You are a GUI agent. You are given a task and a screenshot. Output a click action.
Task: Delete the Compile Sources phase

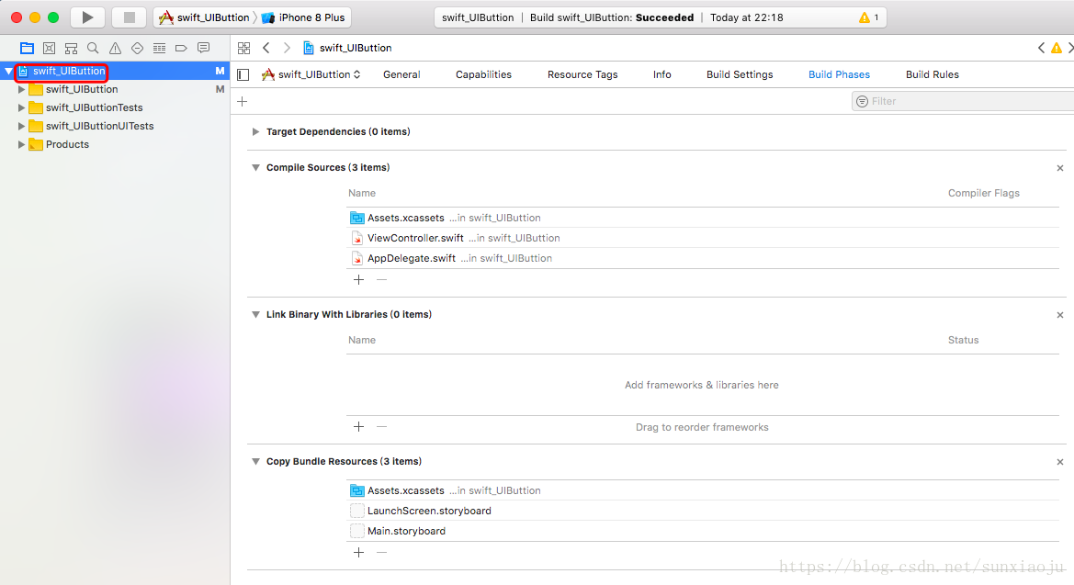click(x=1059, y=168)
